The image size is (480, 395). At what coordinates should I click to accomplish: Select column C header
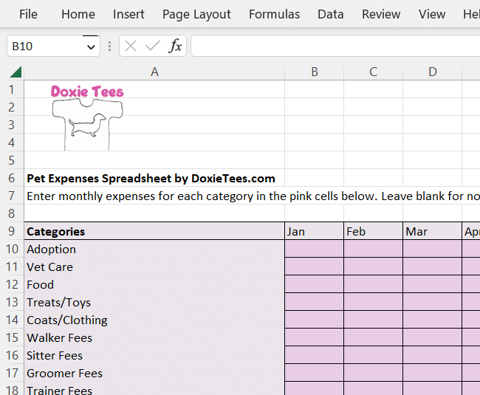click(373, 72)
